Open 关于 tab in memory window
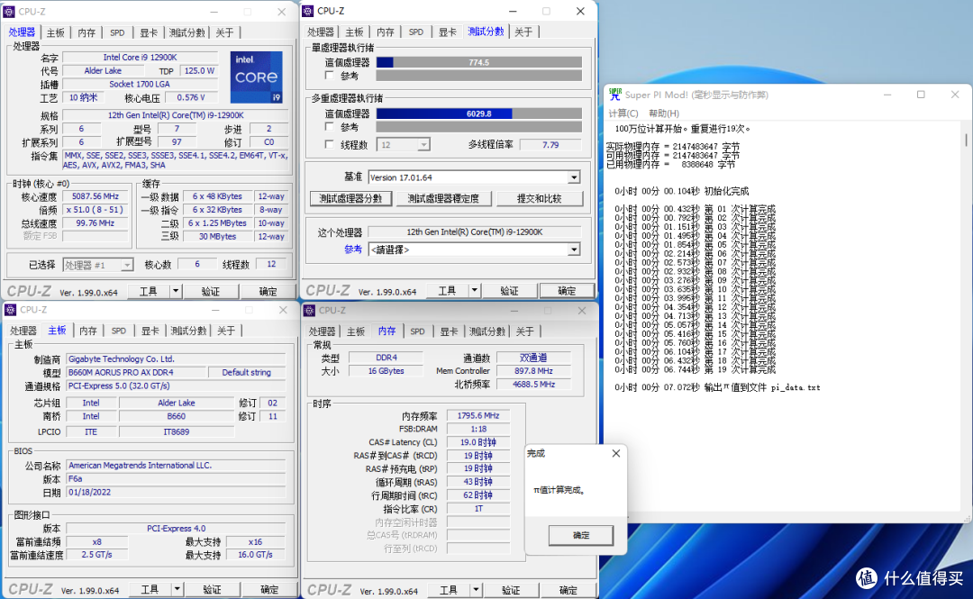 [524, 331]
